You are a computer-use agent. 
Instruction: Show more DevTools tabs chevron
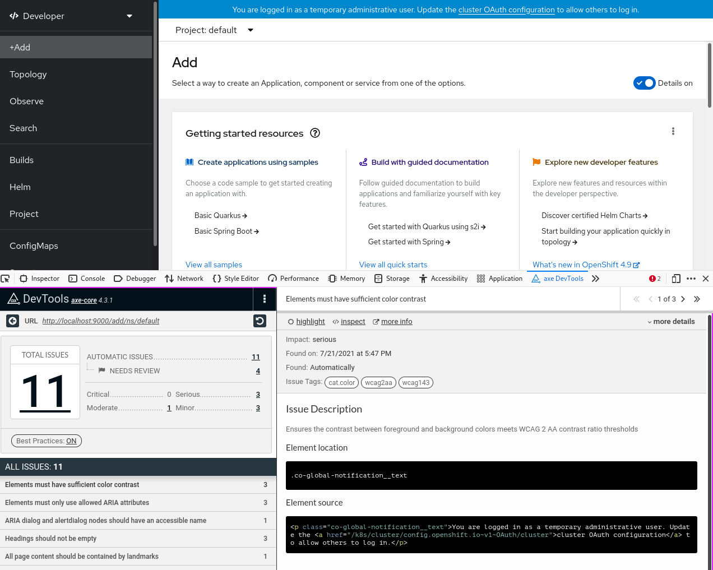pos(595,279)
